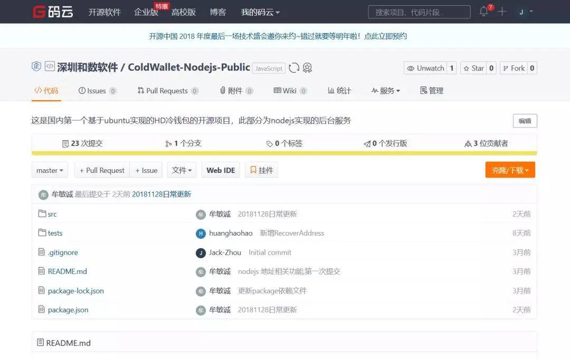Click huanghaohao's avatar icon

(201, 233)
